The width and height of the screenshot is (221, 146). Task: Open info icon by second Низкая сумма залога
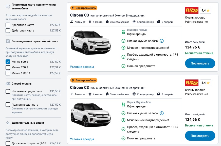tap(162, 113)
